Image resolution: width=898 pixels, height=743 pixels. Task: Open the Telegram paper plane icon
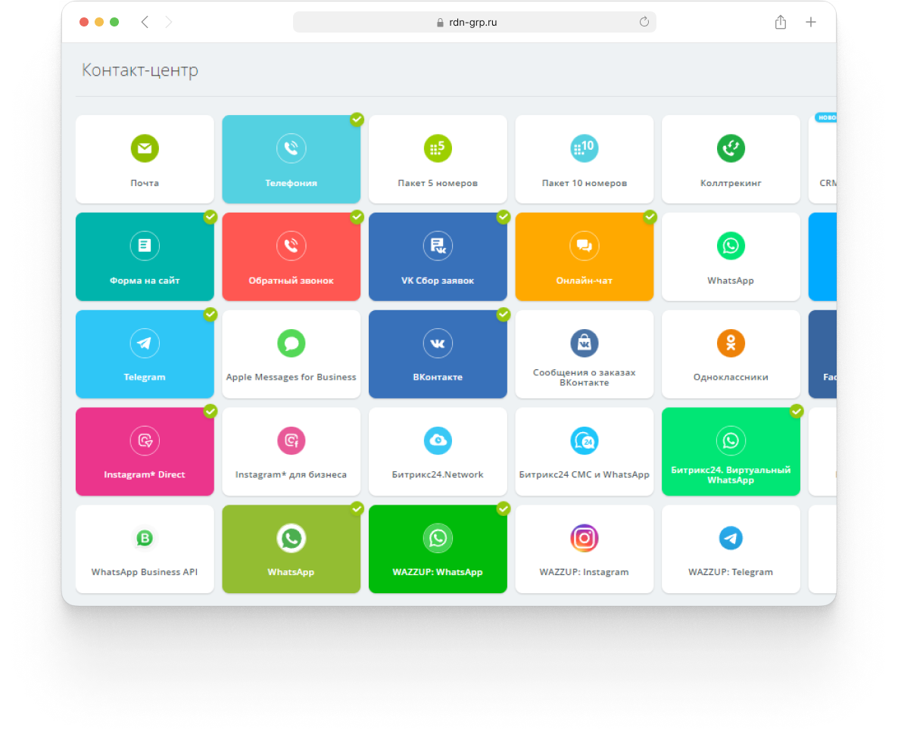point(145,344)
